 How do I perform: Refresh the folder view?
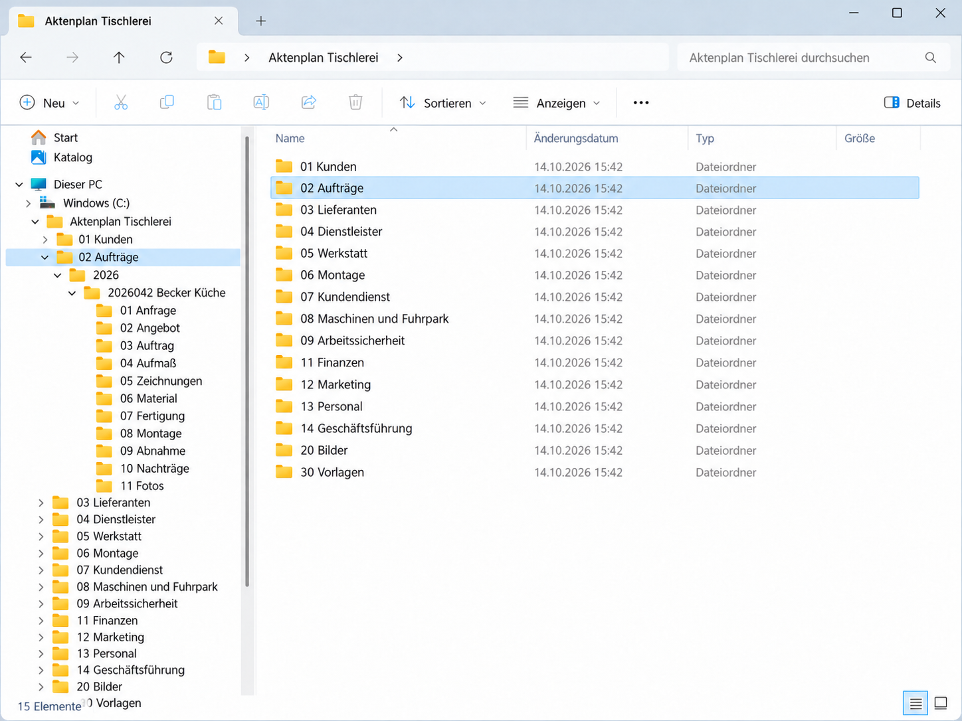tap(166, 58)
